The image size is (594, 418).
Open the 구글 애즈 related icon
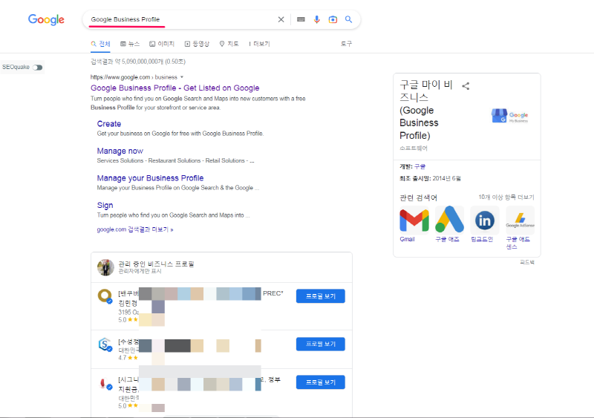449,220
